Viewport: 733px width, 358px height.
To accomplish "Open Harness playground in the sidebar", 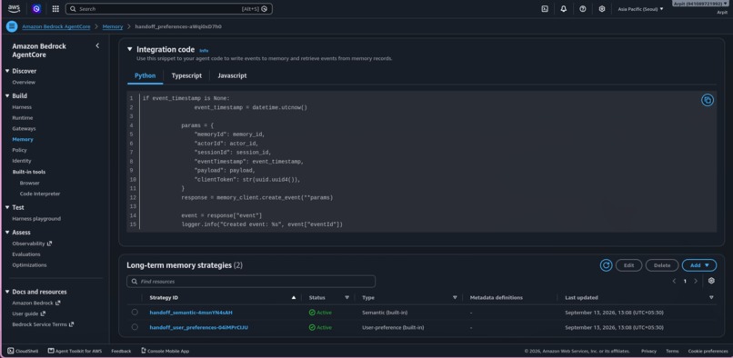I will click(36, 219).
